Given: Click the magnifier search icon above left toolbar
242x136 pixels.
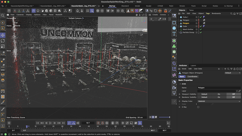Looking at the screenshot, I should point(3,16).
